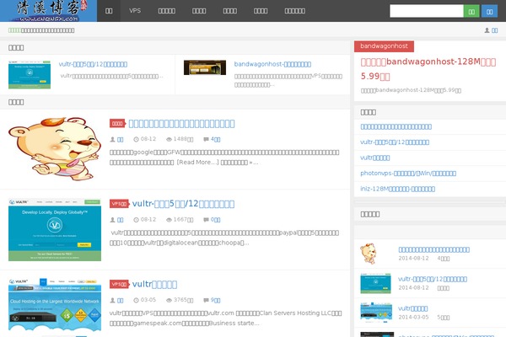Click comment bubble icon with 0 comments

(206, 220)
